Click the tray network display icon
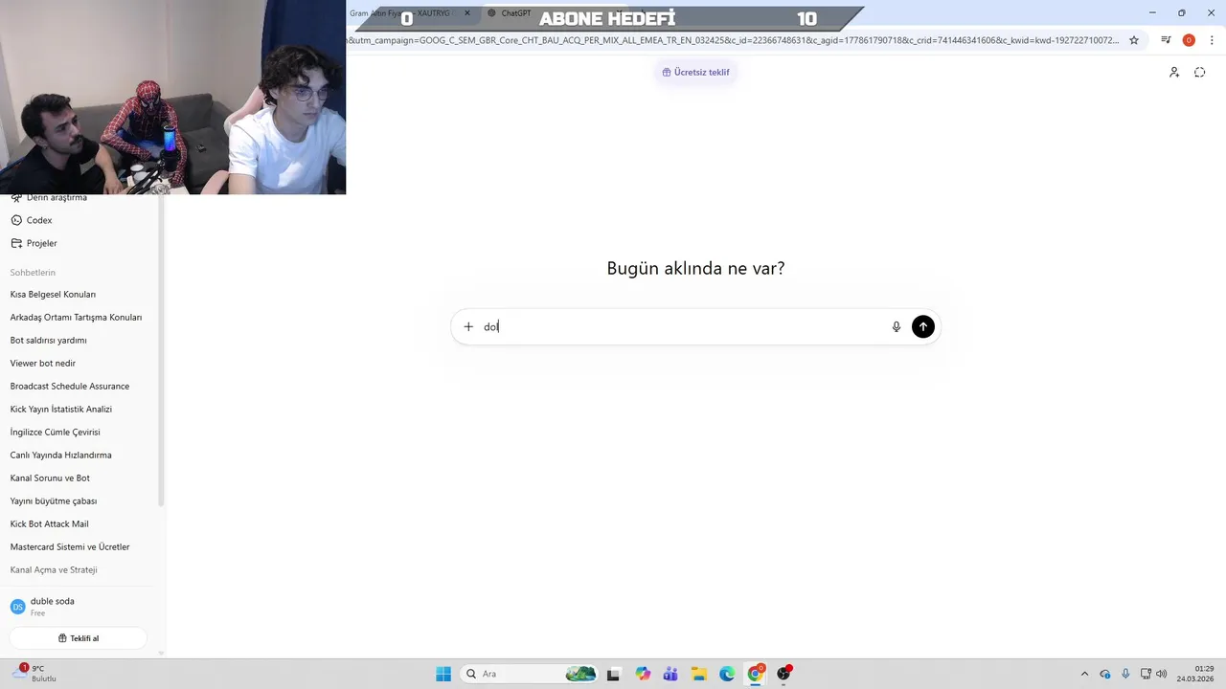 [1146, 674]
